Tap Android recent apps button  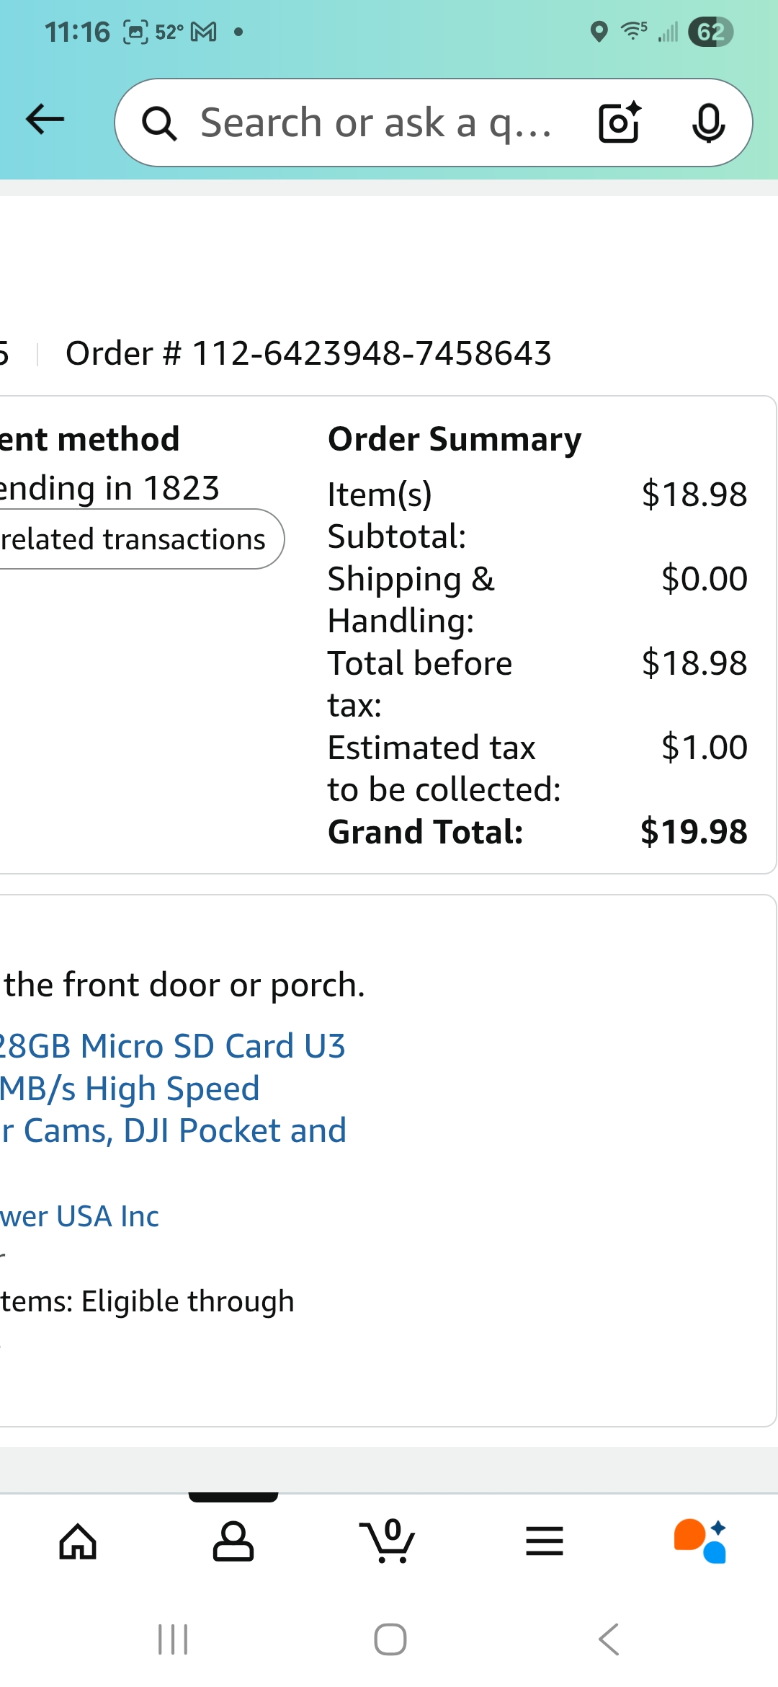tap(173, 1639)
